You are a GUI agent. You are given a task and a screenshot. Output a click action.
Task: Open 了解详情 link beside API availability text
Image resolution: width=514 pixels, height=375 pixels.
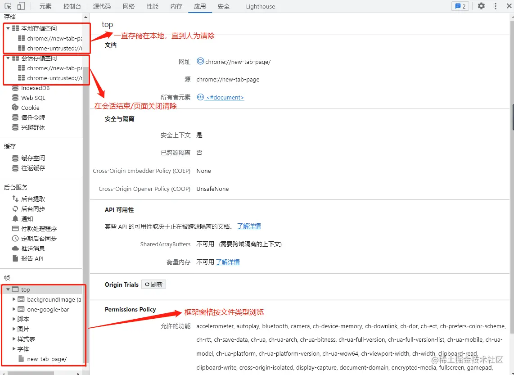click(x=249, y=226)
